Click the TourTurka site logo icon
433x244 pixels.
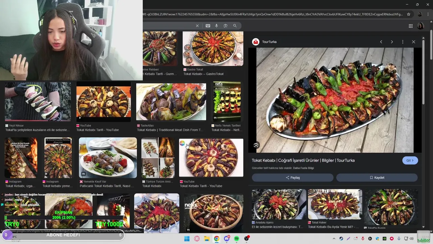coord(256,42)
